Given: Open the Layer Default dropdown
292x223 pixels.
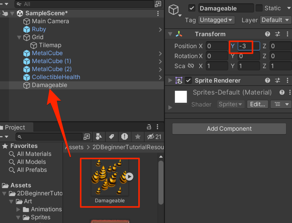Looking at the screenshot, I should pos(276,20).
